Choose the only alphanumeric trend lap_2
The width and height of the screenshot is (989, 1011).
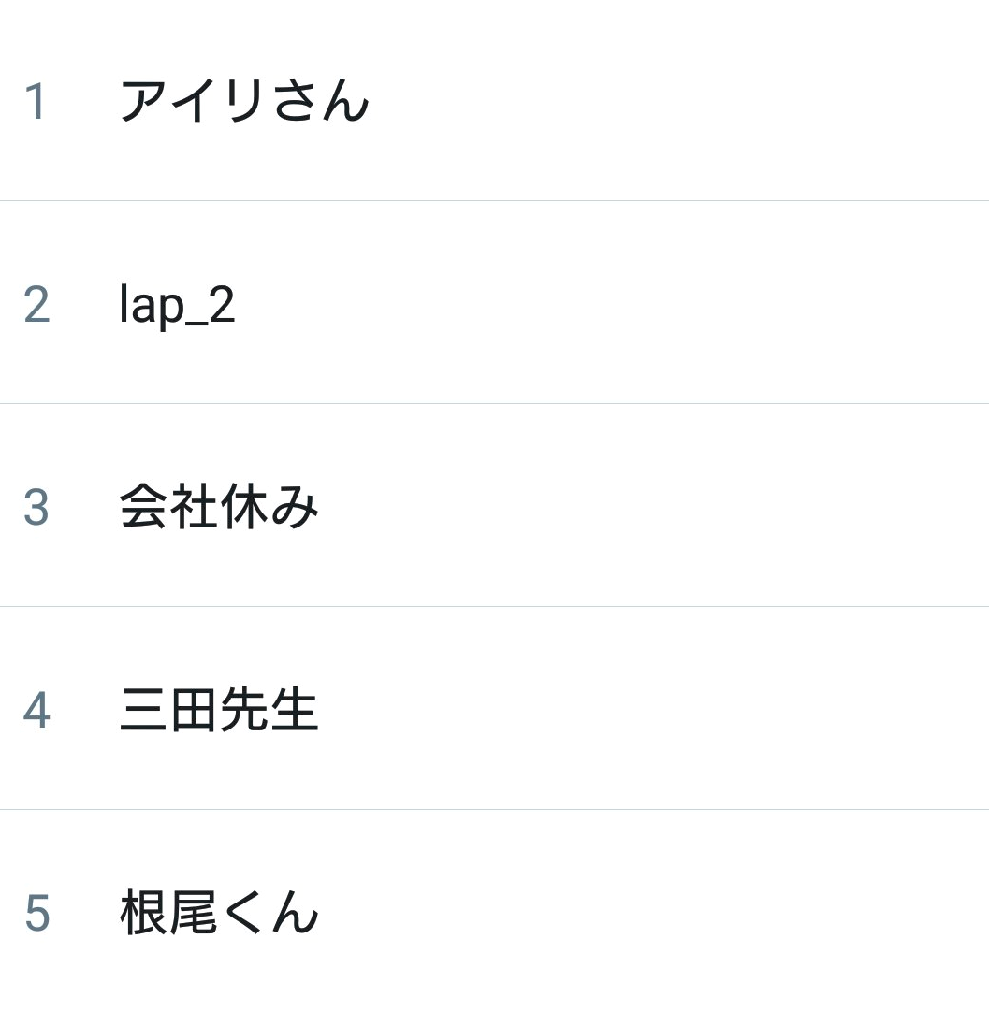coord(178,304)
